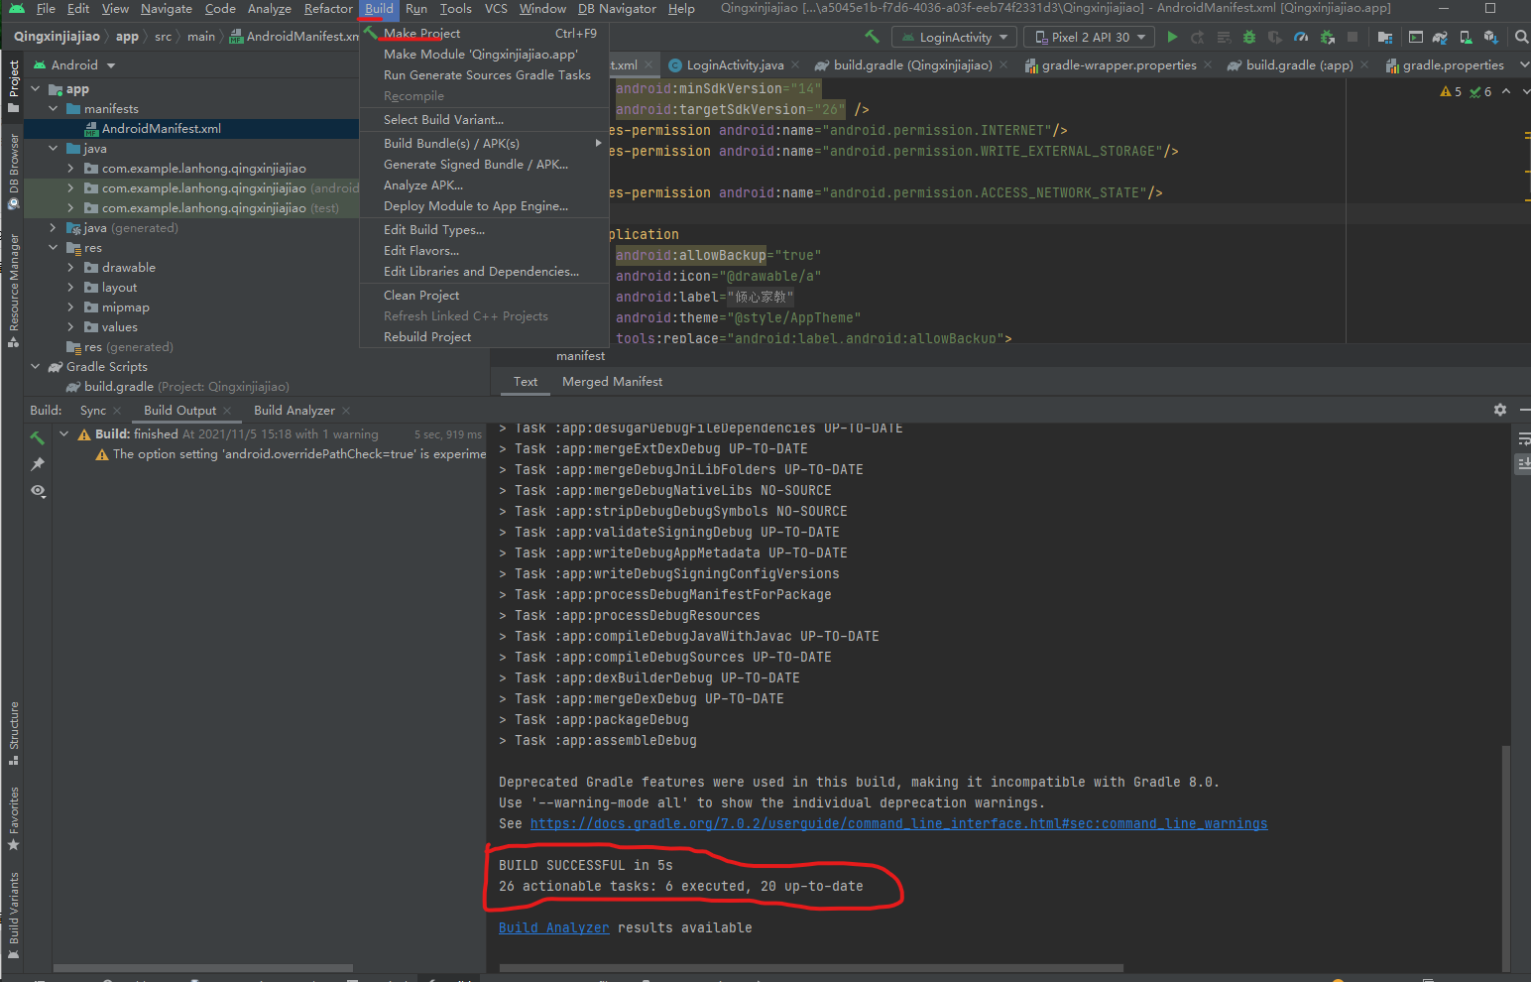The height and width of the screenshot is (982, 1531).
Task: Switch to the Sync tab
Action: pyautogui.click(x=93, y=411)
